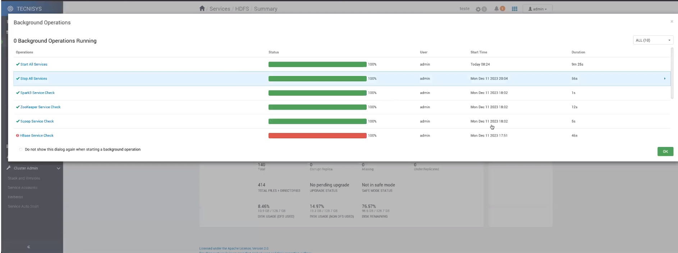The image size is (678, 253).
Task: Click the Cluster Admin wrench icon
Action: [x=9, y=168]
